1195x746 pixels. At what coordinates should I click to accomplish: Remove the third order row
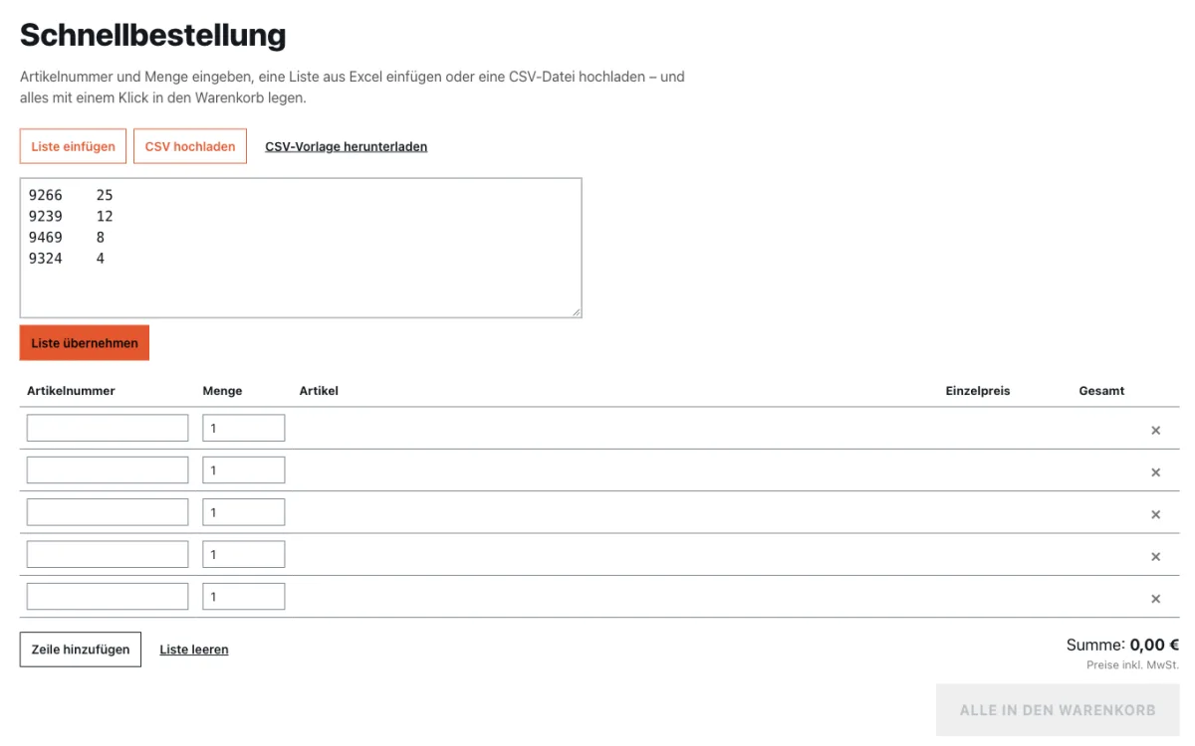1155,514
